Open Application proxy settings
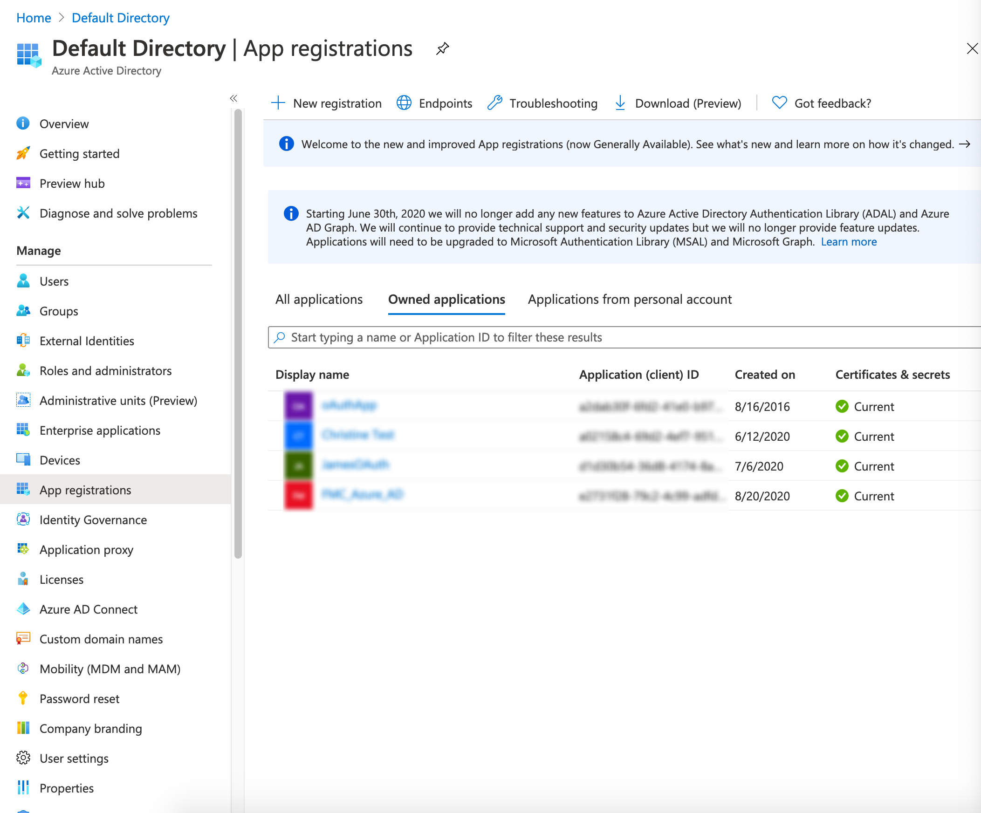The image size is (981, 813). click(x=86, y=550)
